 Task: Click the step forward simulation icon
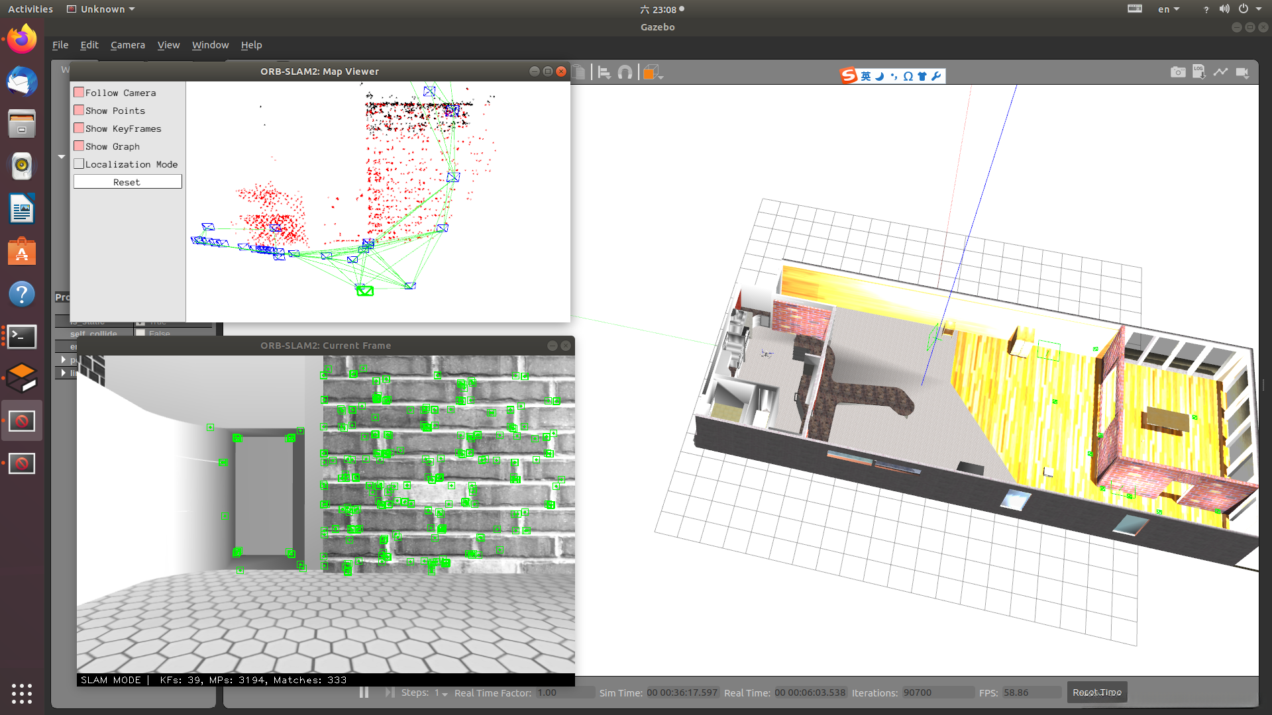point(390,692)
